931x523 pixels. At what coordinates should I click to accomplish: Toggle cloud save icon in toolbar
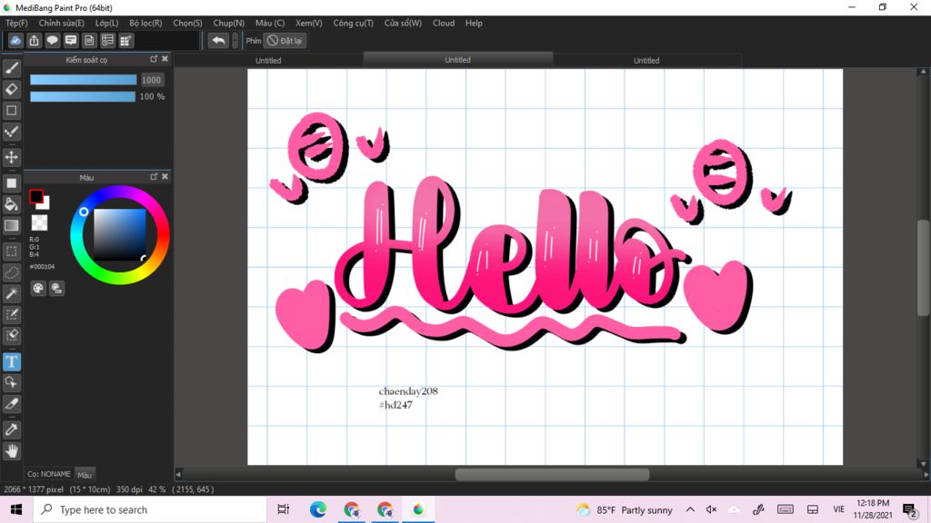point(15,40)
